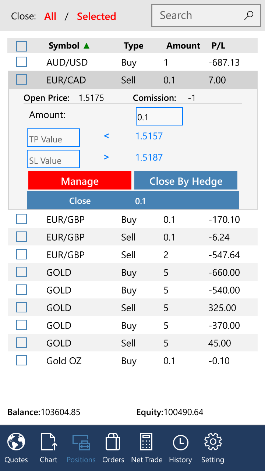Screen dimensions: 265x471
Task: Open the Setting gear icon
Action: (x=212, y=442)
